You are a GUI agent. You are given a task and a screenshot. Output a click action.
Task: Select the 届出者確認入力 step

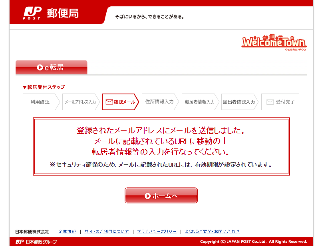click(239, 102)
